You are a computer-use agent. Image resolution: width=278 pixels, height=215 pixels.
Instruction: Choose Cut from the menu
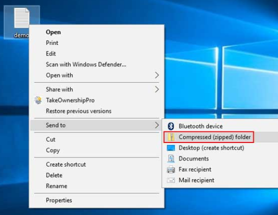point(51,139)
